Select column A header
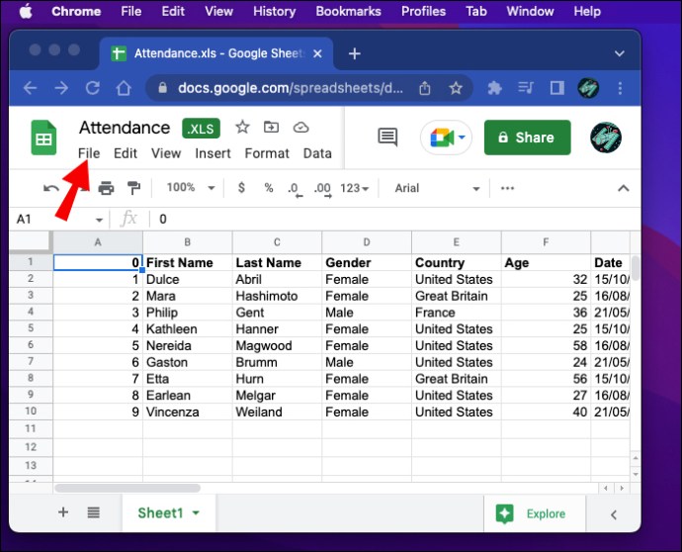This screenshot has height=552, width=682. tap(98, 242)
